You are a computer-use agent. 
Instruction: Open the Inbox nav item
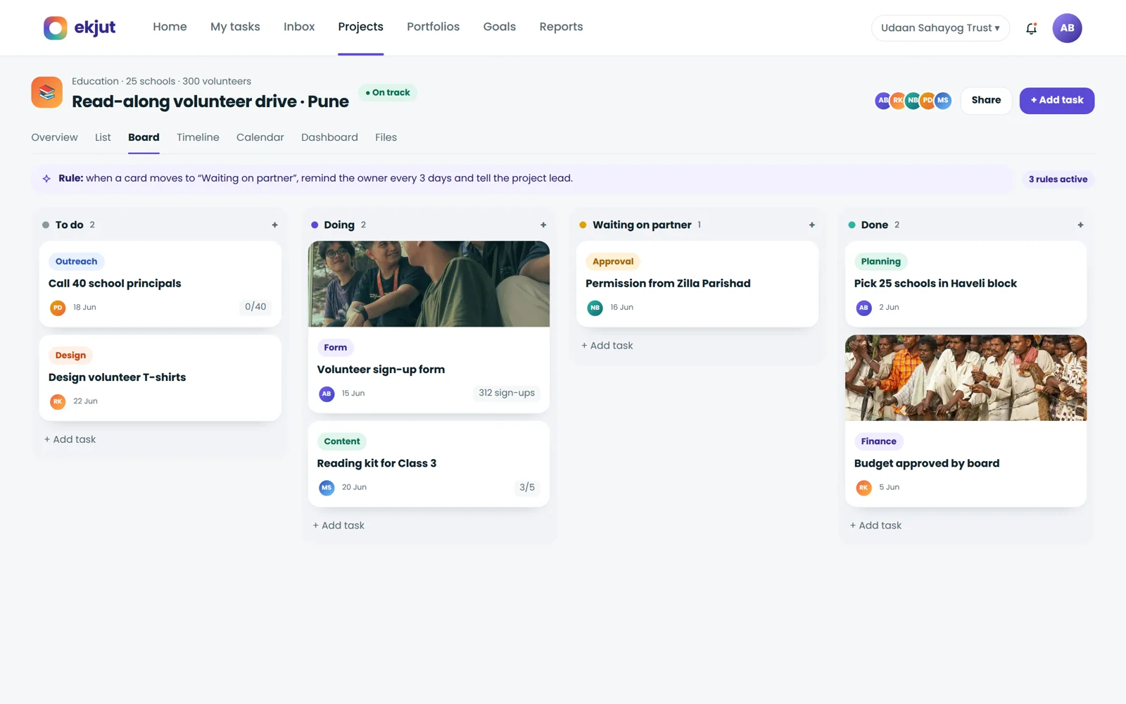point(299,27)
